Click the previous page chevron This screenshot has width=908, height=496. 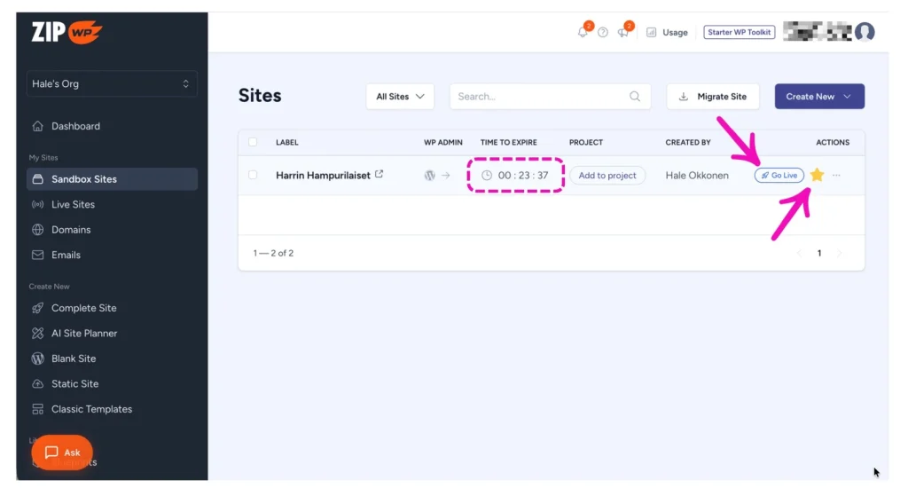[799, 253]
